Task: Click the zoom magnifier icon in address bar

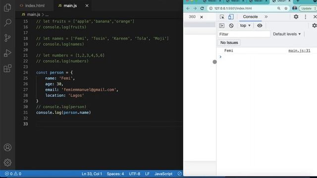Action: pos(279,8)
